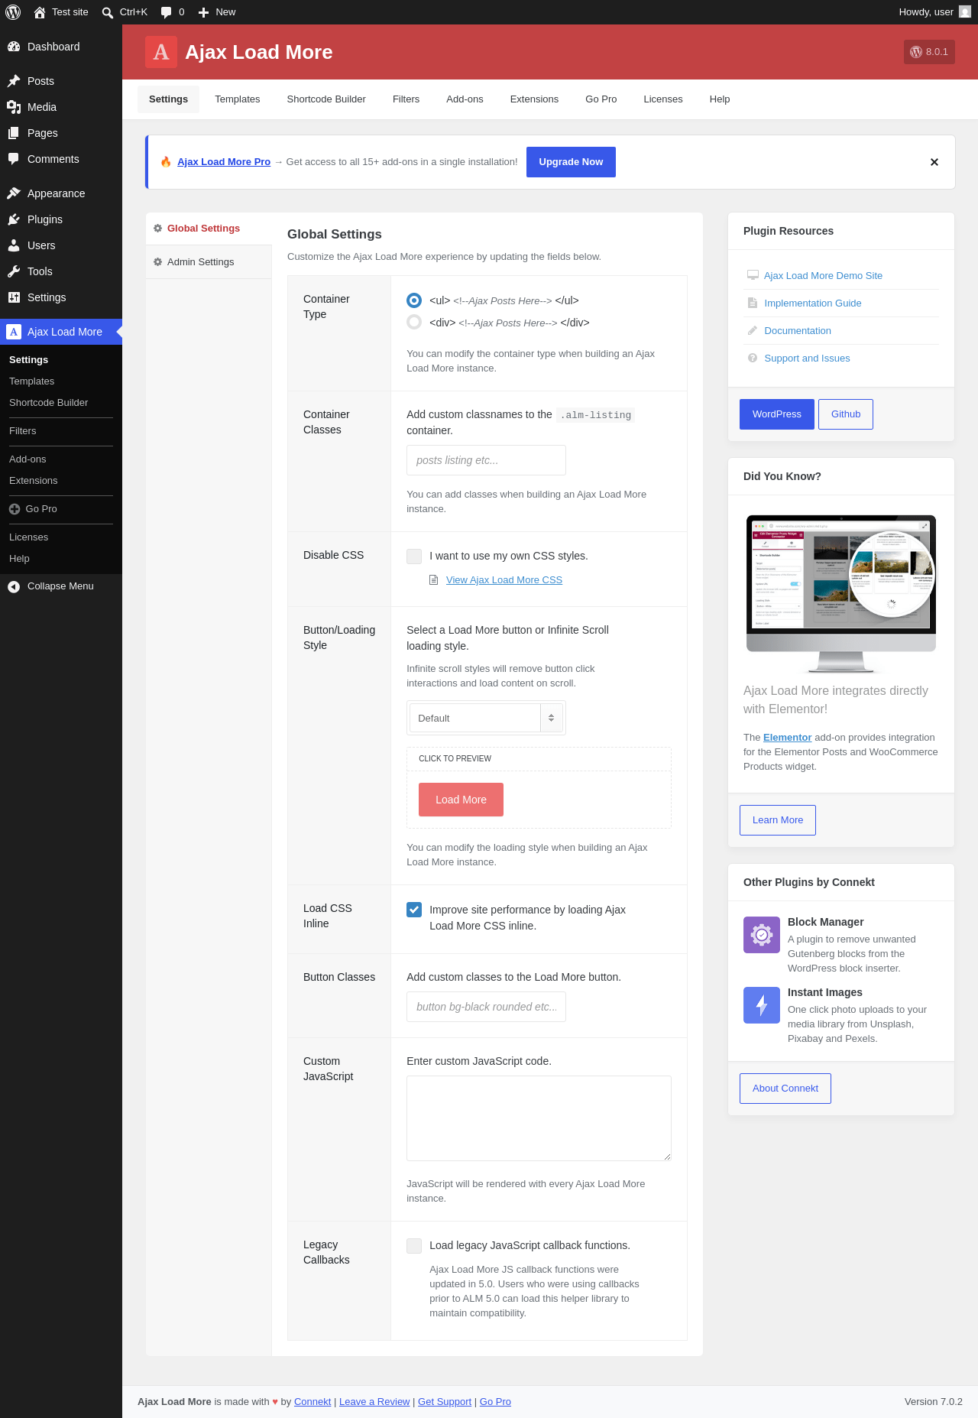
Task: Click the Settings sliders icon in the sidebar
Action: point(14,297)
